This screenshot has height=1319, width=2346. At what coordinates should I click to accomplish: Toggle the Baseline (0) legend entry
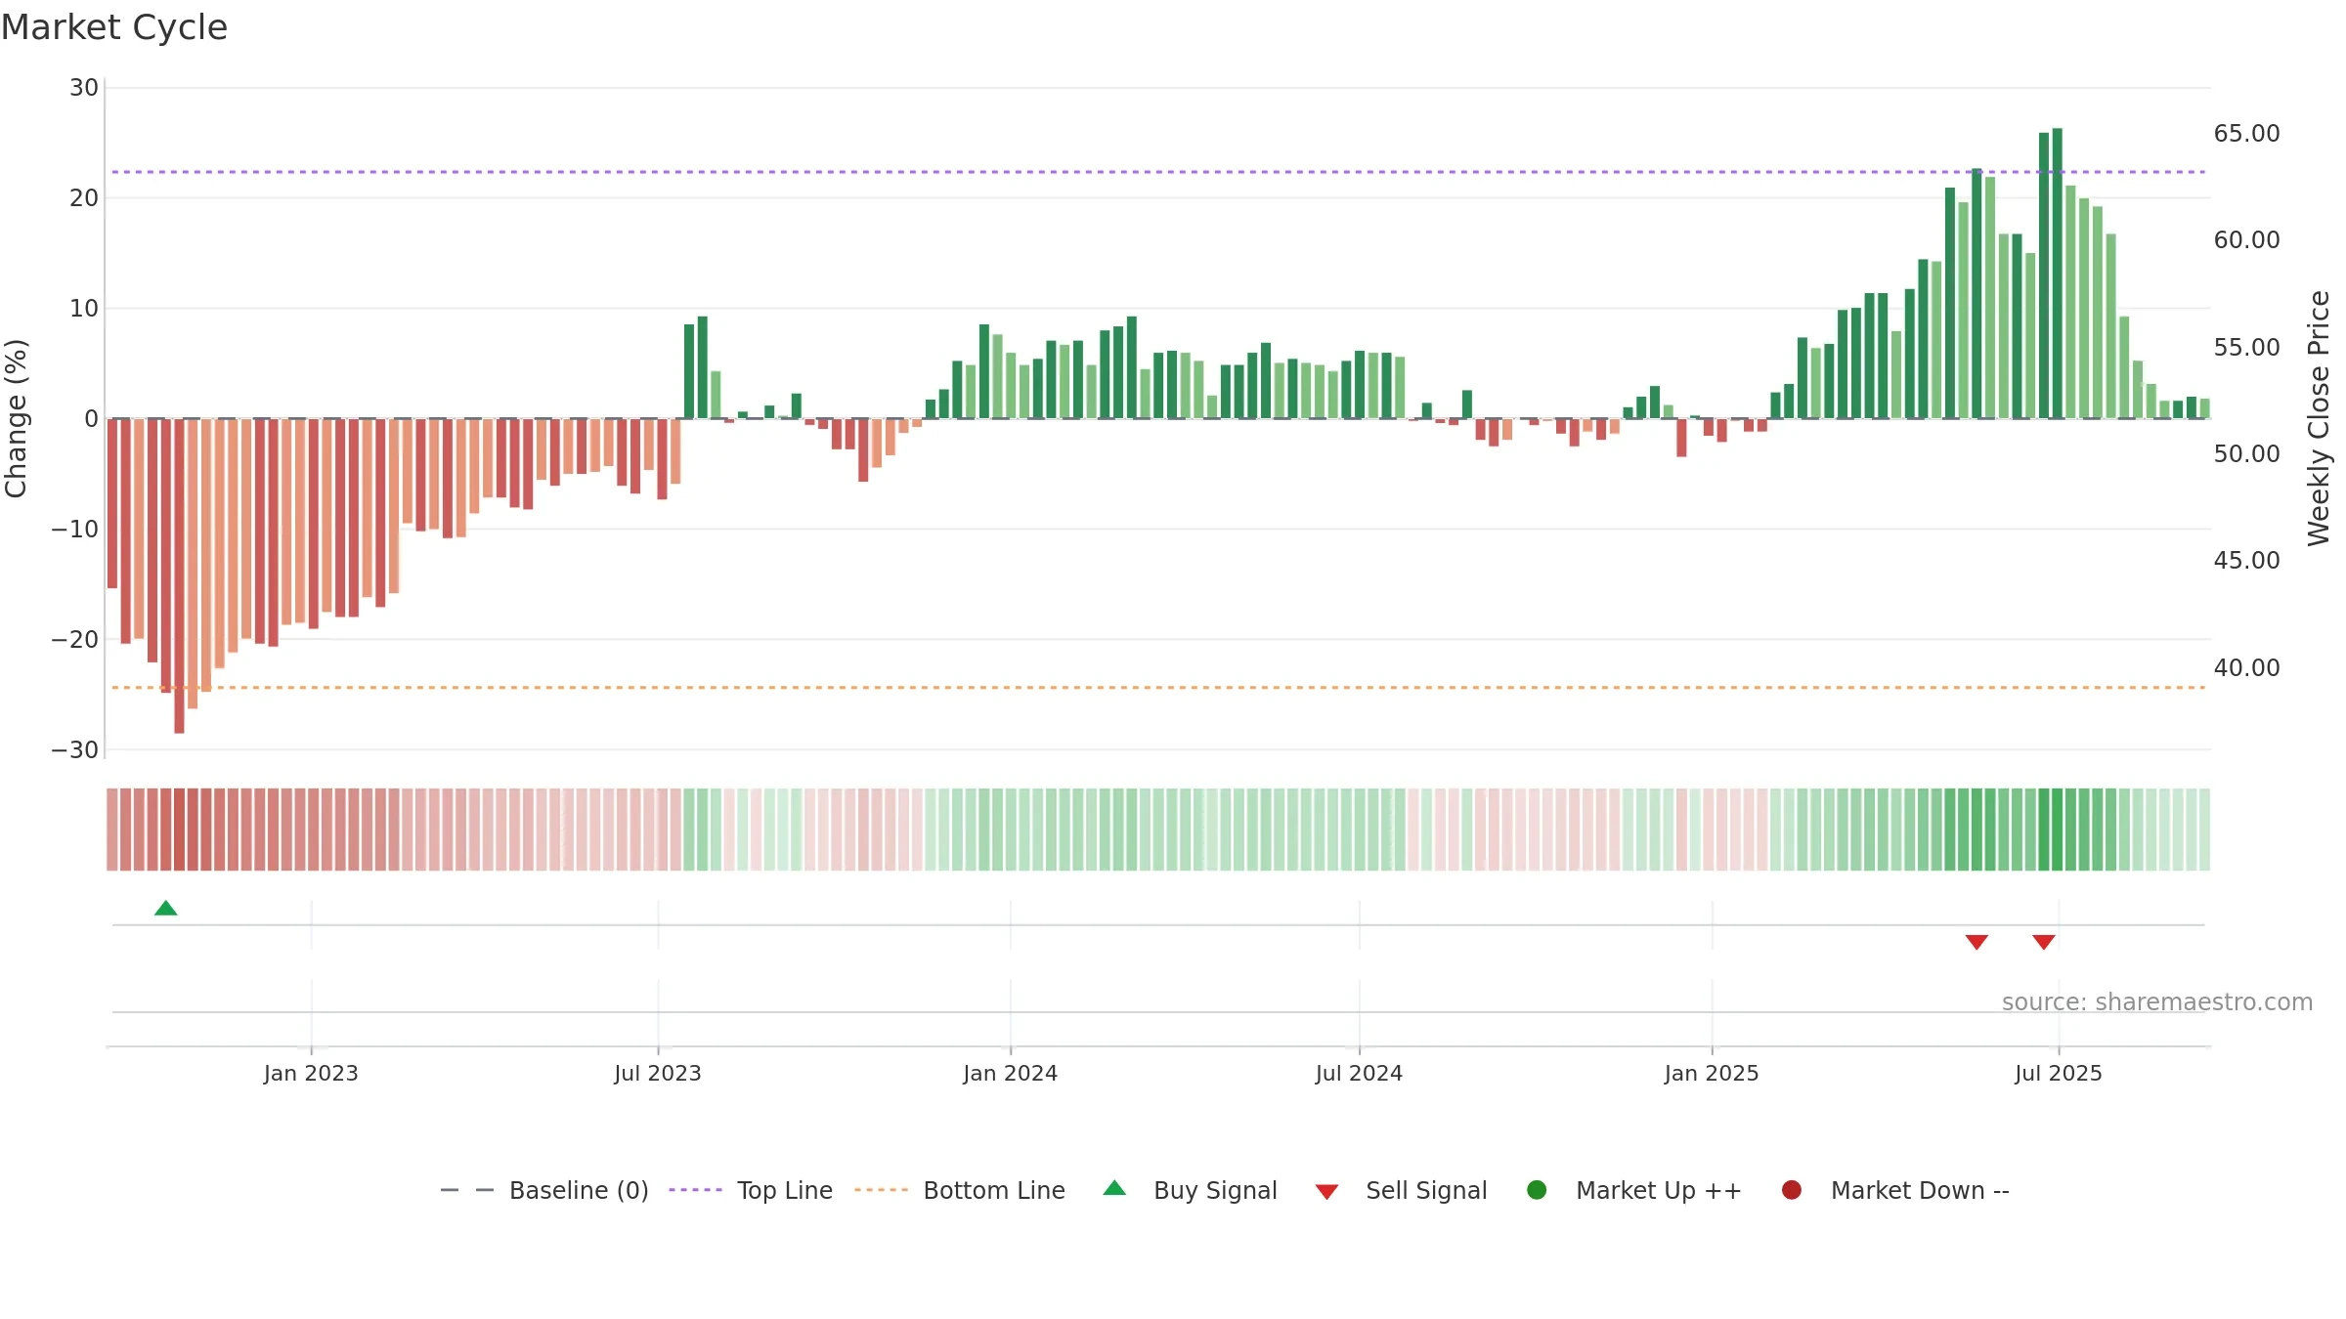(x=544, y=1190)
